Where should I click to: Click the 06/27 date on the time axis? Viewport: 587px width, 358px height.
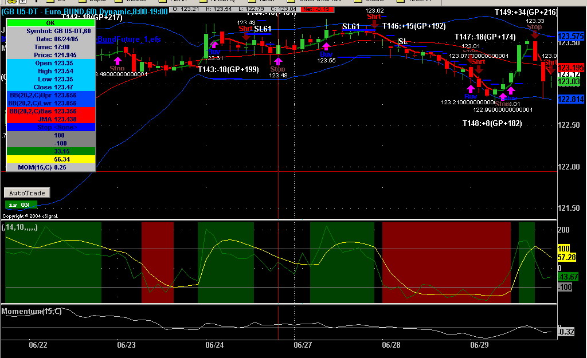coord(302,345)
